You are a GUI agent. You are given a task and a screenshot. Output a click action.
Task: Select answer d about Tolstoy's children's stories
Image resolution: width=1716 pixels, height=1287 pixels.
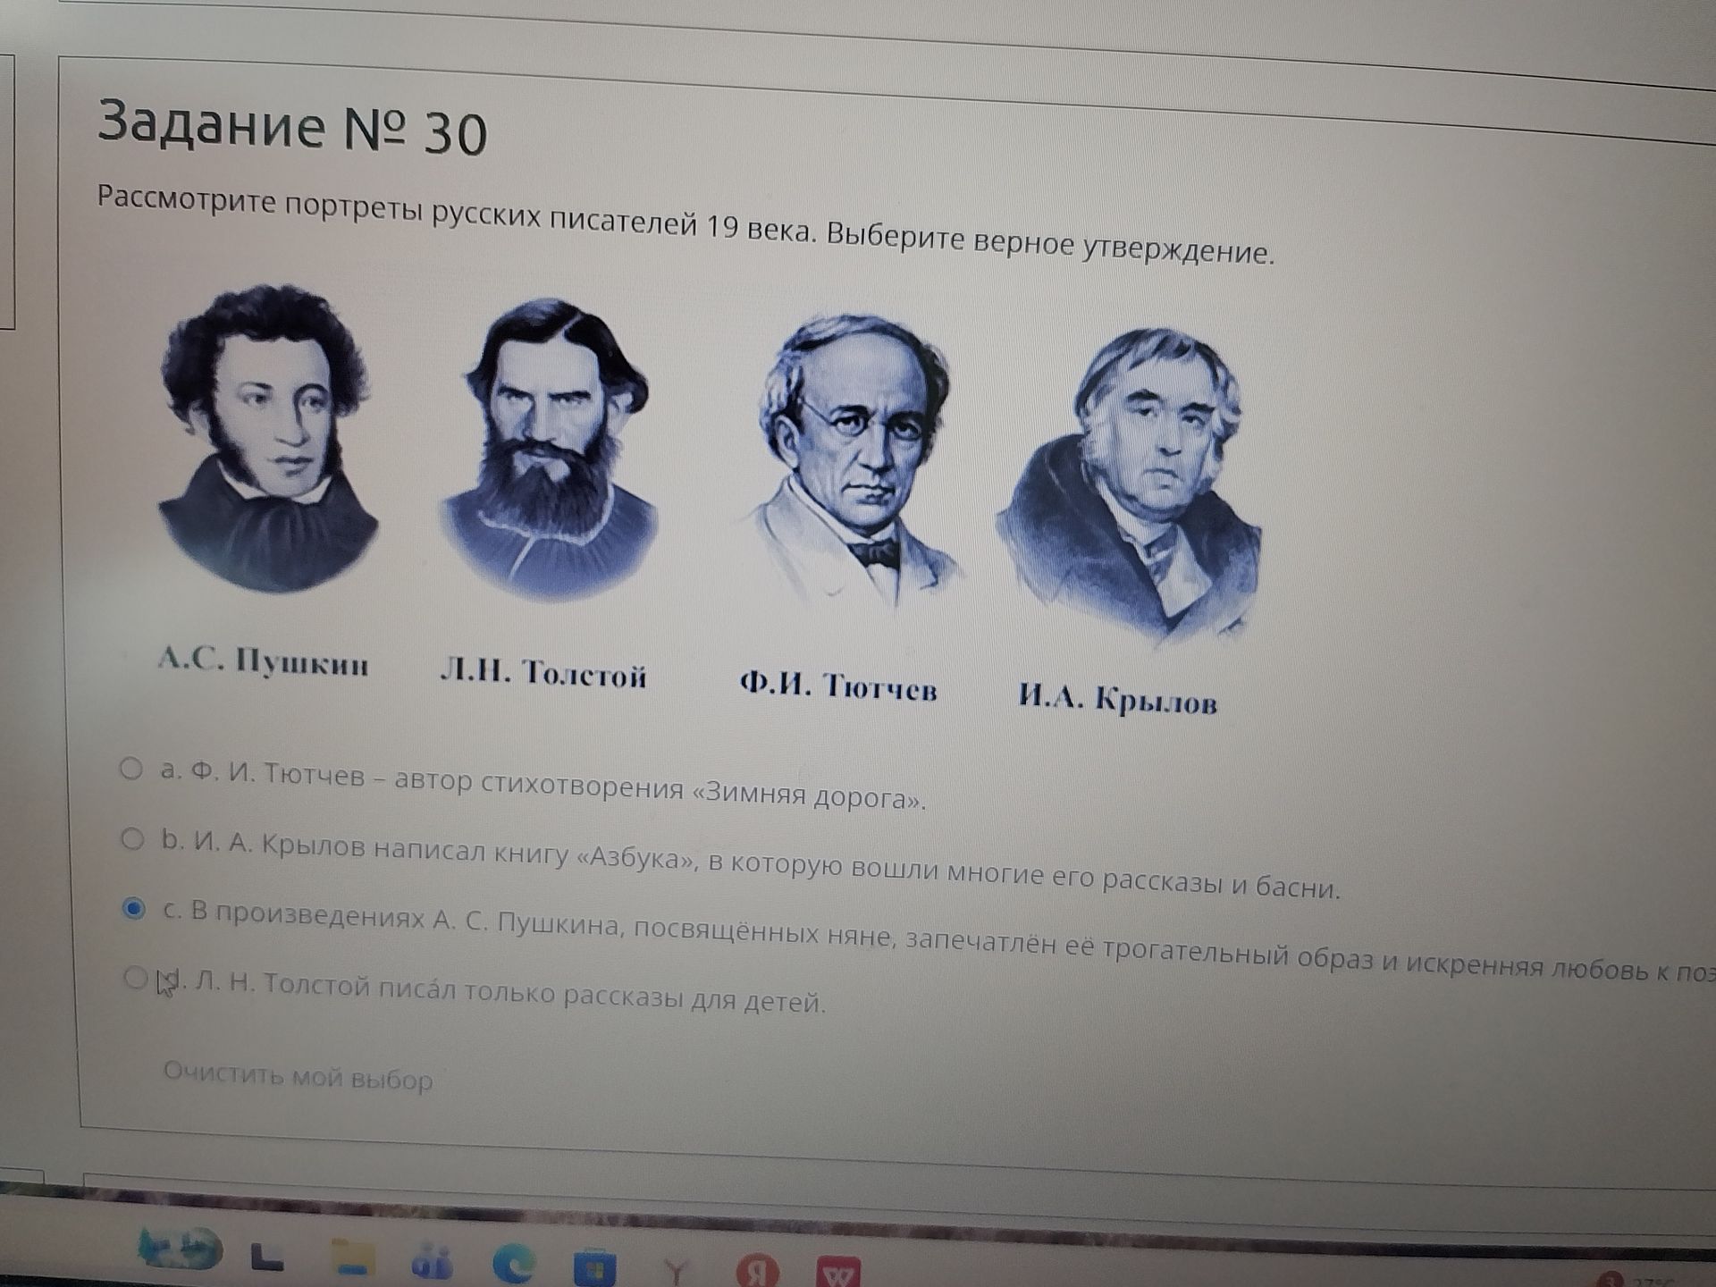click(x=135, y=978)
